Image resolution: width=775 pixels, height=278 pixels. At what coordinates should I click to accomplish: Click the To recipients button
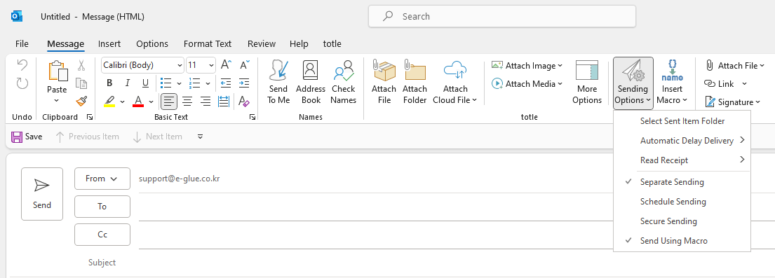pyautogui.click(x=102, y=207)
